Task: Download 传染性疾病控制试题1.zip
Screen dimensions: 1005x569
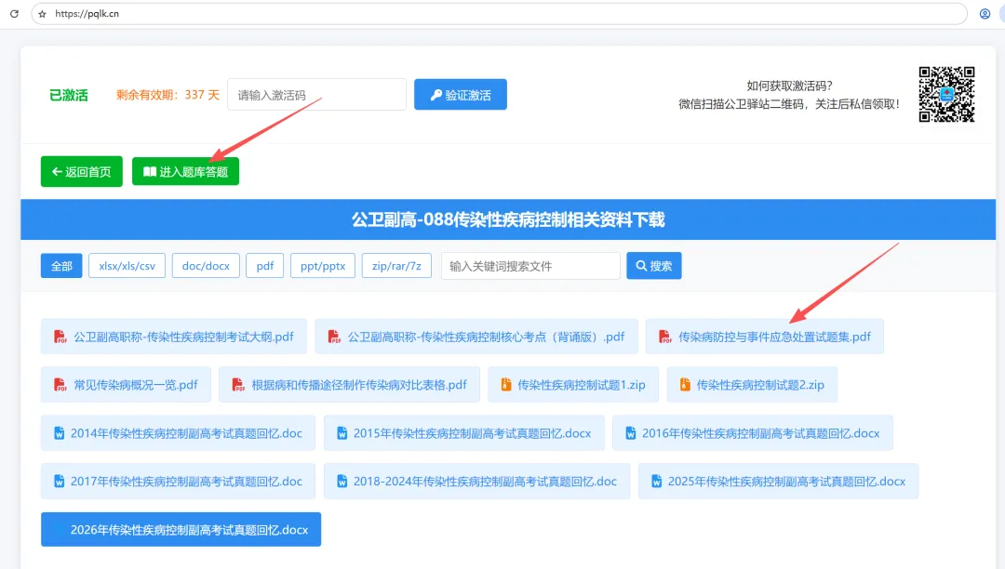Action: 573,385
